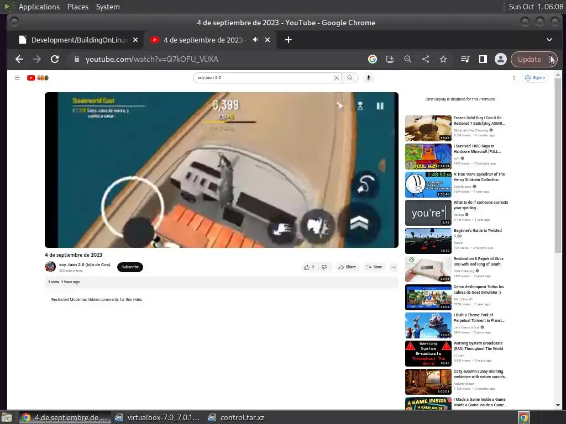The image size is (566, 424).
Task: Select the 4 de septiembre de 2023 tab
Action: [x=210, y=40]
